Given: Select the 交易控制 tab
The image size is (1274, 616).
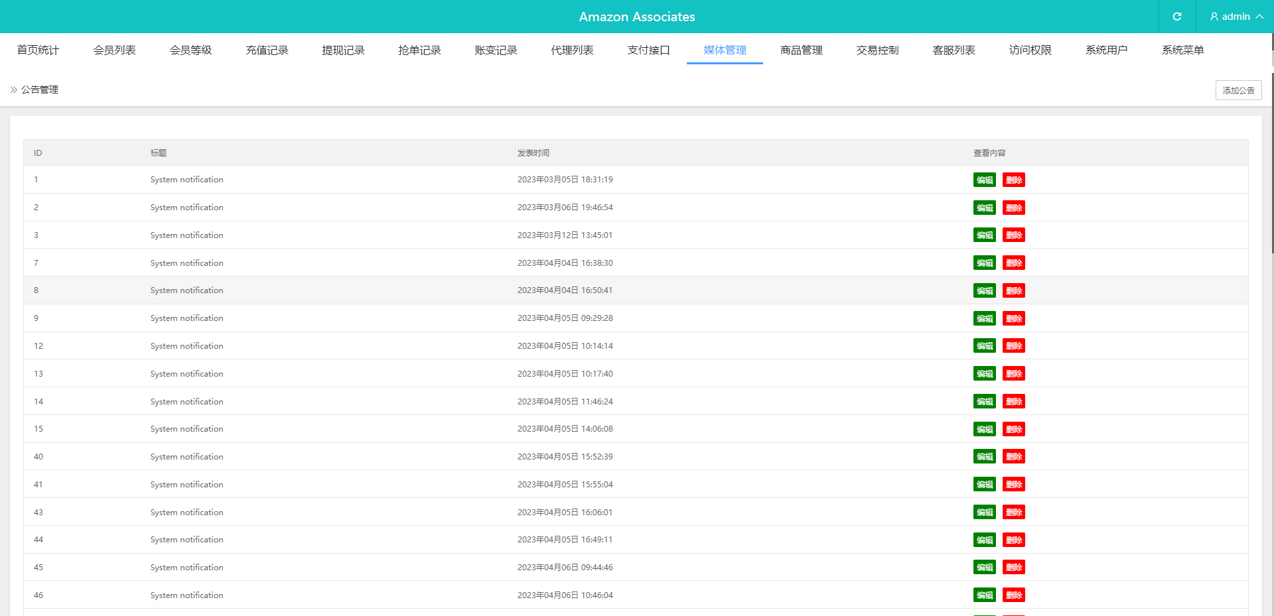Looking at the screenshot, I should pyautogui.click(x=877, y=50).
